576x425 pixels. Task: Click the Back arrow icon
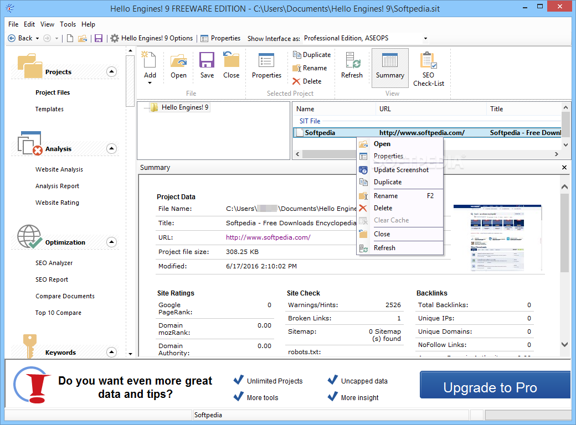[12, 38]
